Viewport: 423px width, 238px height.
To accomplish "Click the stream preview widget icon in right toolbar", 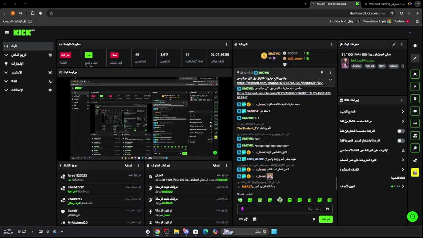I will tap(415, 74).
